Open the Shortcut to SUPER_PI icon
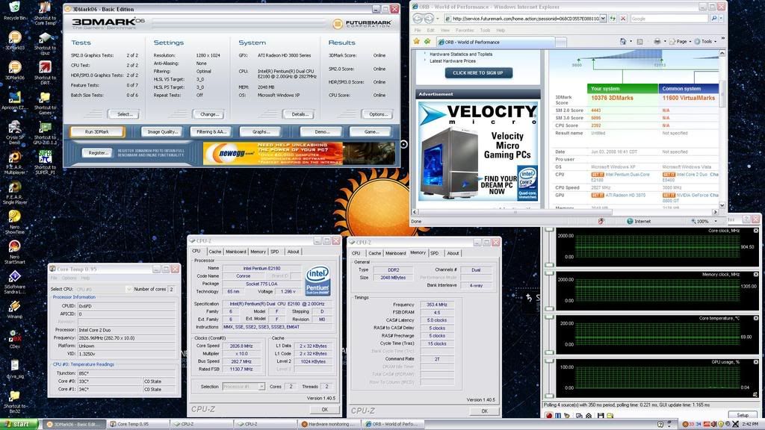This screenshot has width=765, height=430. coord(45,162)
